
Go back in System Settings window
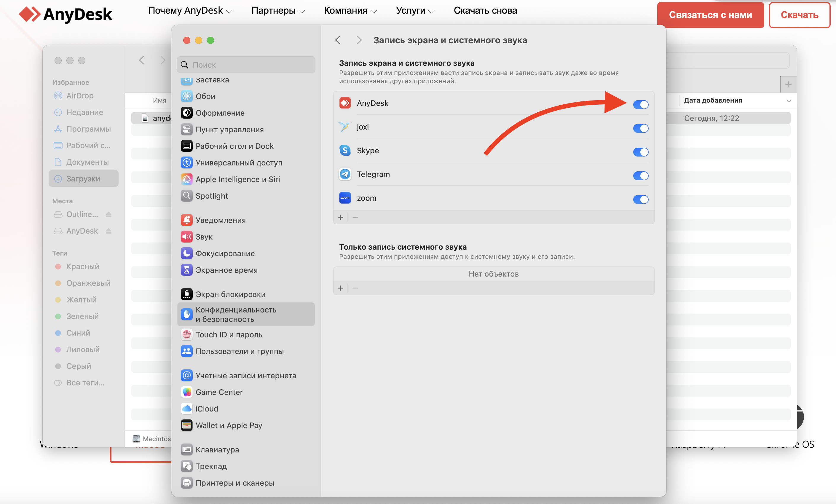[x=338, y=40]
